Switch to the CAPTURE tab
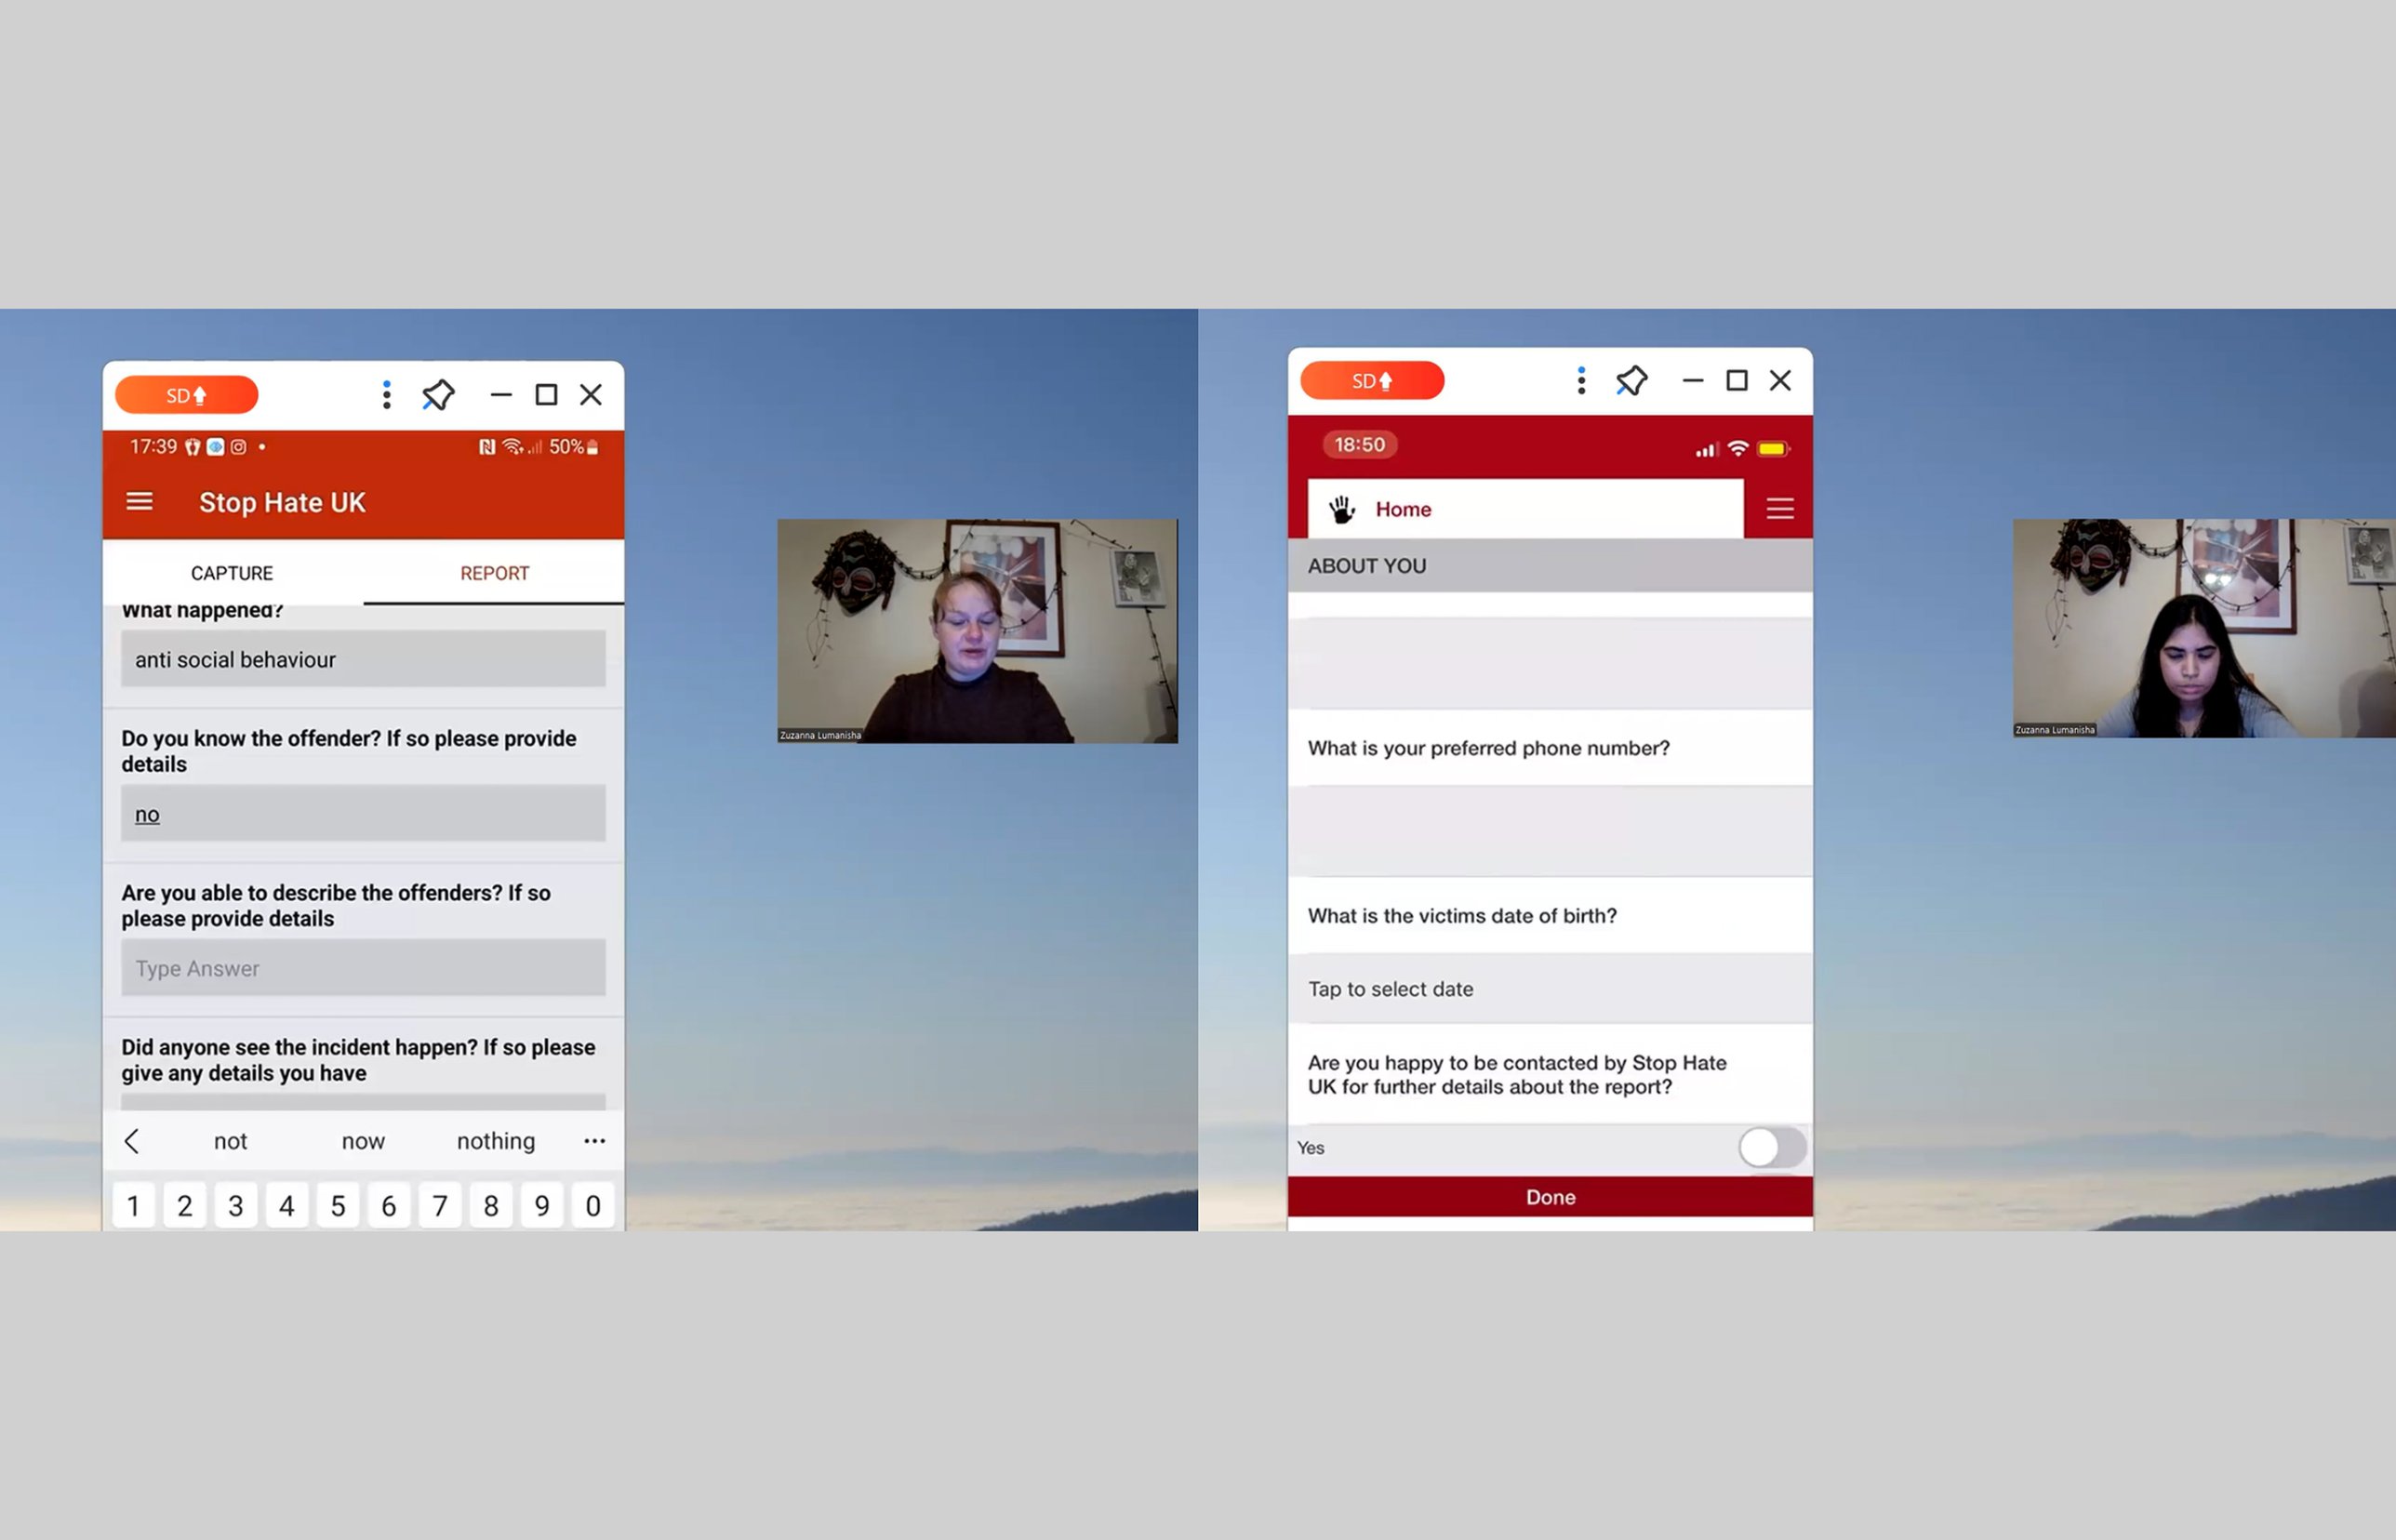Image resolution: width=2396 pixels, height=1540 pixels. pyautogui.click(x=232, y=573)
